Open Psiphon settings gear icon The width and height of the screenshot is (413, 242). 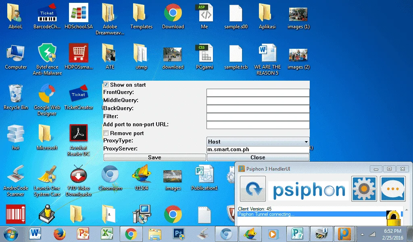click(x=364, y=189)
